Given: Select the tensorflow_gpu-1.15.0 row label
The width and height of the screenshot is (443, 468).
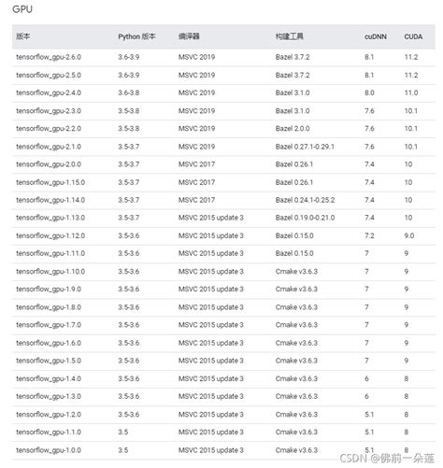Looking at the screenshot, I should point(50,182).
